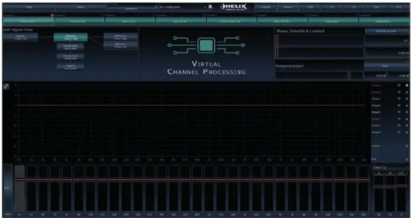Select the Front L Full virtual channel
Viewport: 411px width, 218px height.
pos(28,21)
